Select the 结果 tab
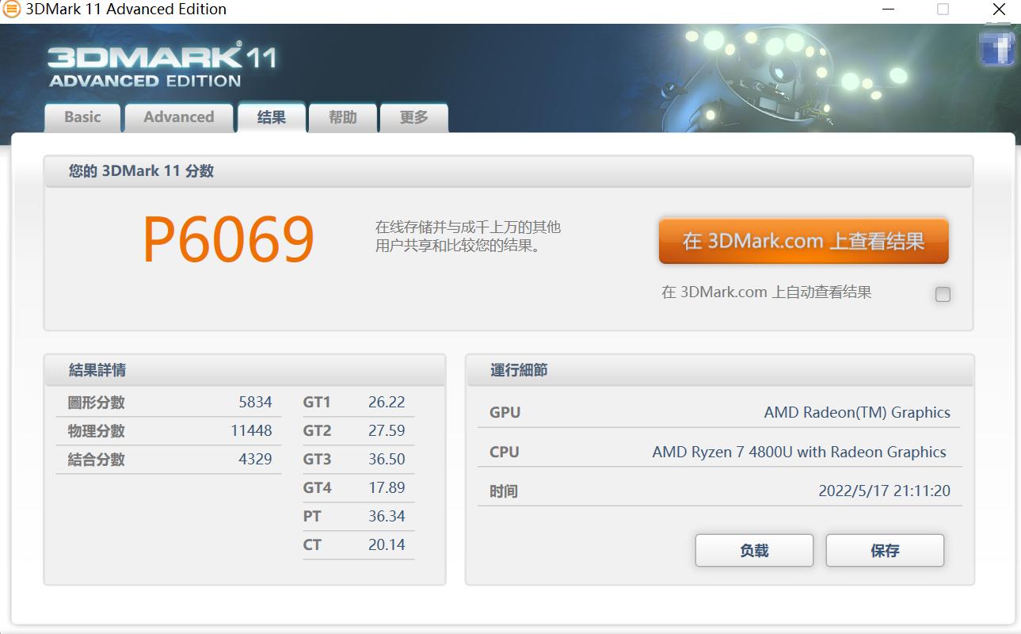Screen dimensions: 1021x634 [272, 117]
